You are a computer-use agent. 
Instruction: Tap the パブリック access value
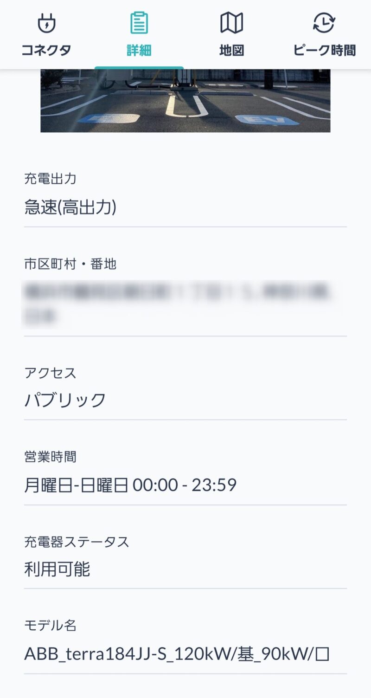click(65, 400)
